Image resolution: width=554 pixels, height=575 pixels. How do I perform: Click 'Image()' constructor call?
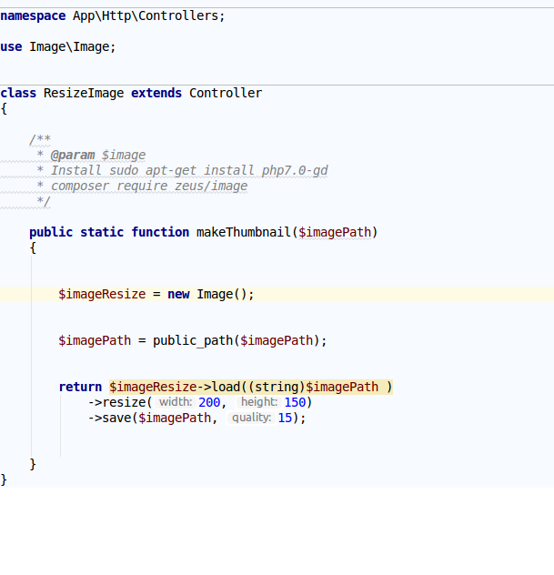[x=222, y=295]
